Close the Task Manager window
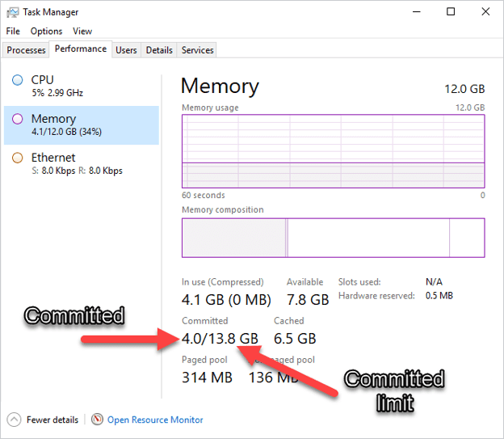The image size is (504, 439). click(485, 12)
